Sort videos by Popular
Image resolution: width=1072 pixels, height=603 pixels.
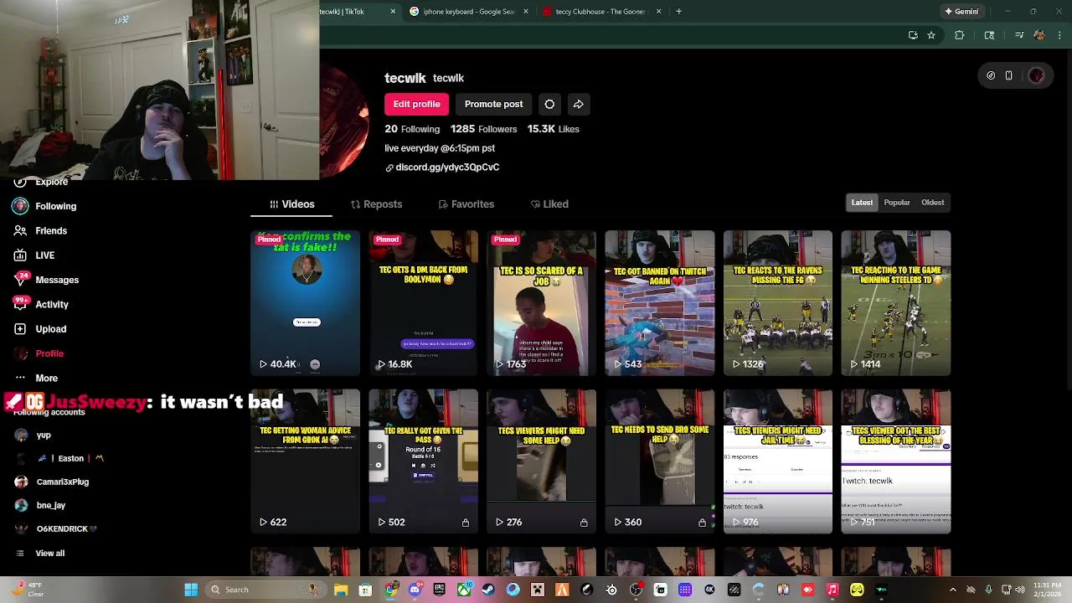coord(897,203)
